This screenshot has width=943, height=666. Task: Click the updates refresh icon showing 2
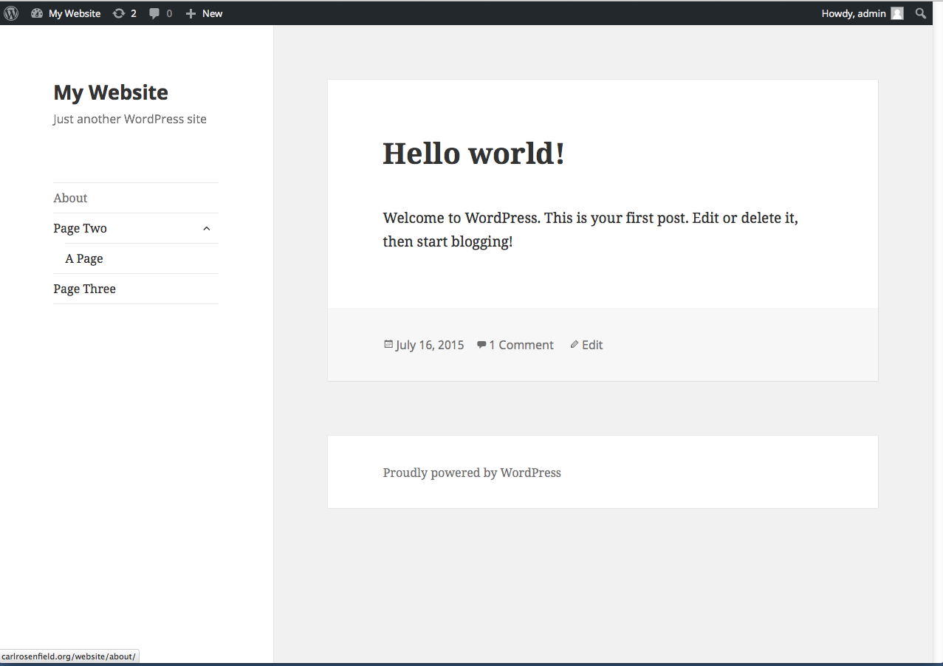118,13
